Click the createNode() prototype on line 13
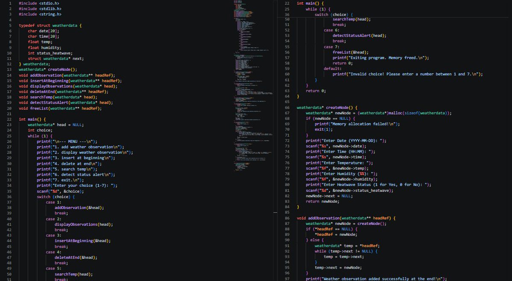The width and height of the screenshot is (512, 281). [x=48, y=70]
